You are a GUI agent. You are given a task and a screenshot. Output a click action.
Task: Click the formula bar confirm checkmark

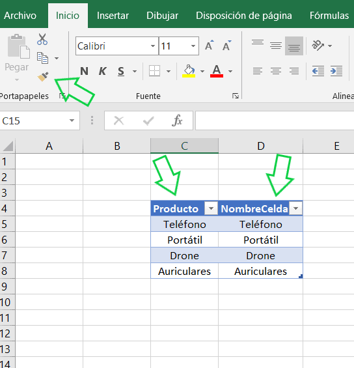click(x=148, y=121)
